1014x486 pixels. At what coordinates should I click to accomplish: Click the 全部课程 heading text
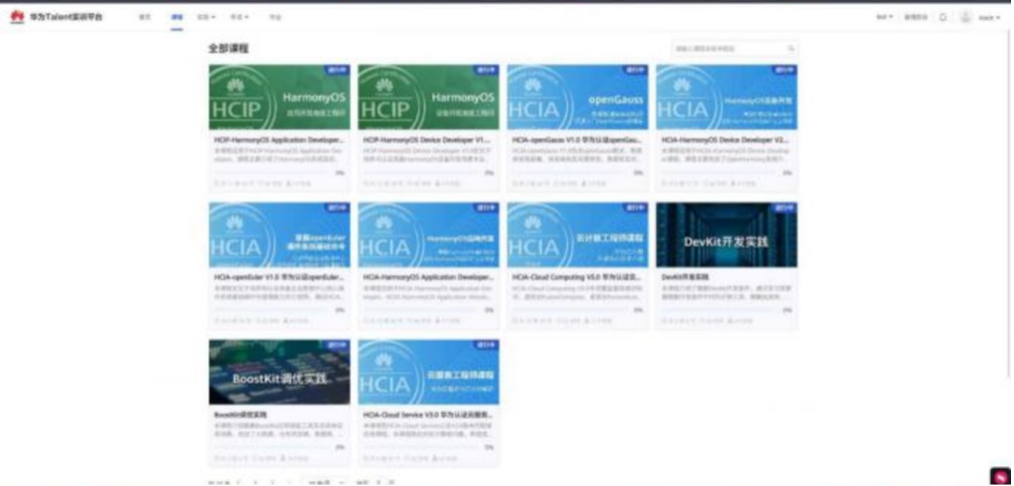point(228,49)
